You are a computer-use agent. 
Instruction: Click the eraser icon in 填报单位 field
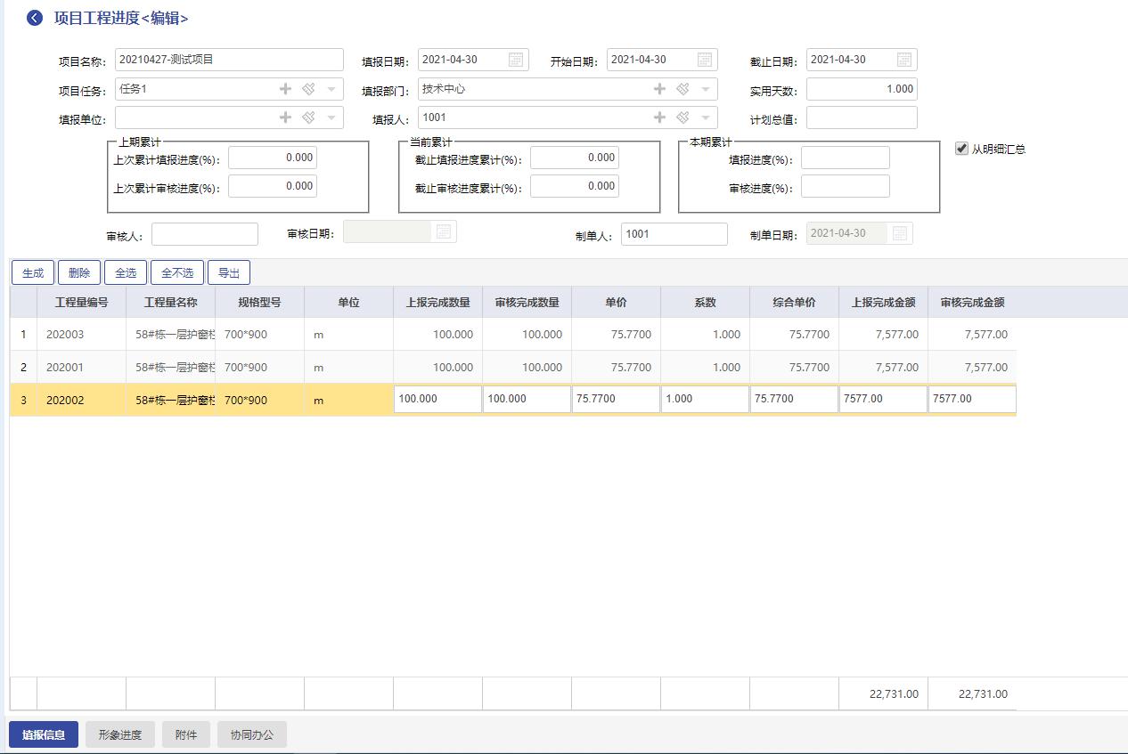308,118
